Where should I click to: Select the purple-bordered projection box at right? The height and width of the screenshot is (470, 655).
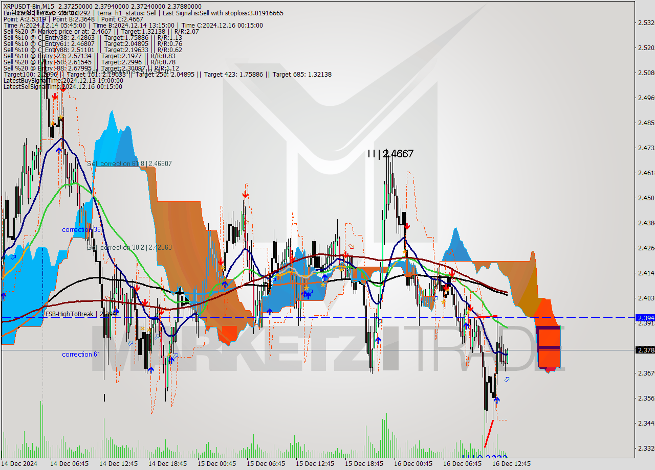coord(548,347)
